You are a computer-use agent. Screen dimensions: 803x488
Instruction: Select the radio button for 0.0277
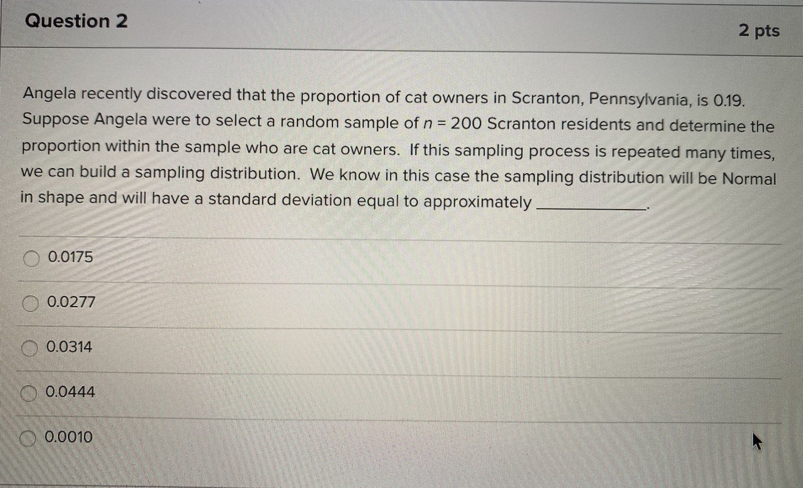pyautogui.click(x=30, y=303)
